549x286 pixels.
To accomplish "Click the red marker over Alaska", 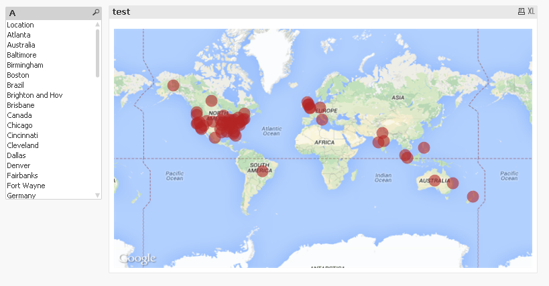I will click(173, 85).
